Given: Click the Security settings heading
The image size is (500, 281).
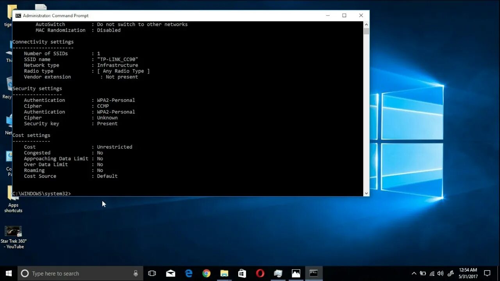Looking at the screenshot, I should 37,89.
